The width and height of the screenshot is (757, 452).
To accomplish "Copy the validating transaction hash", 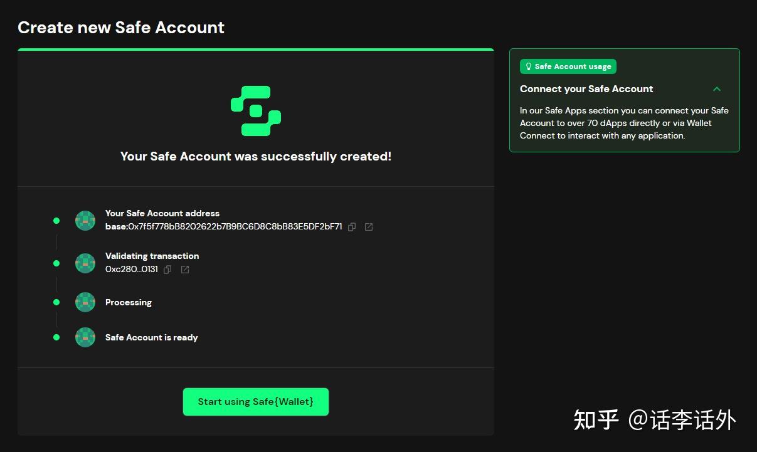I will pyautogui.click(x=167, y=270).
